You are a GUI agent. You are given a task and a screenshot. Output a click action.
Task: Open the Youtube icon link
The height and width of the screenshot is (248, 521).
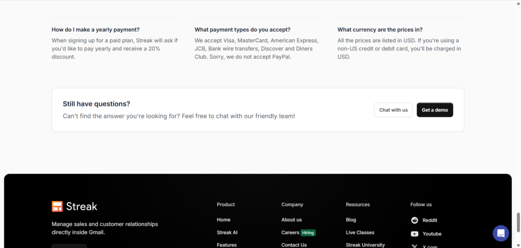[x=415, y=234]
